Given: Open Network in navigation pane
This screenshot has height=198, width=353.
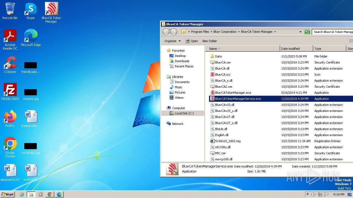Looking at the screenshot, I should 175,124.
